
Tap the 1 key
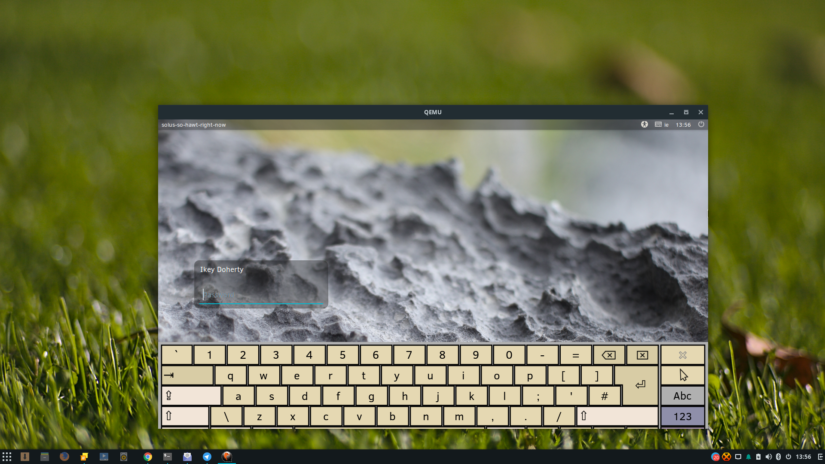pyautogui.click(x=209, y=355)
